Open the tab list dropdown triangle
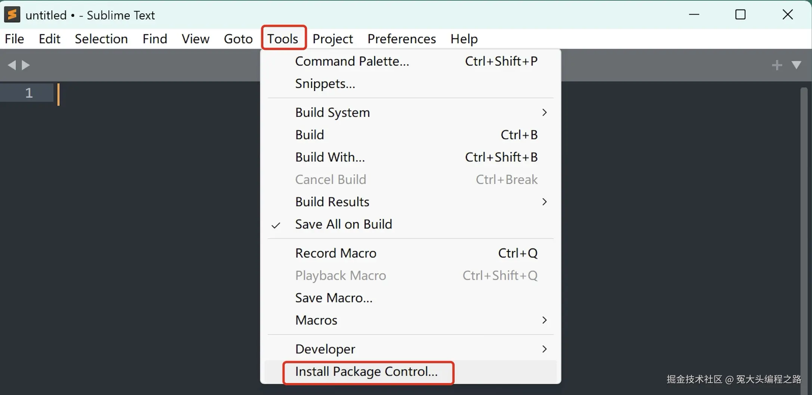This screenshot has width=812, height=395. 796,65
